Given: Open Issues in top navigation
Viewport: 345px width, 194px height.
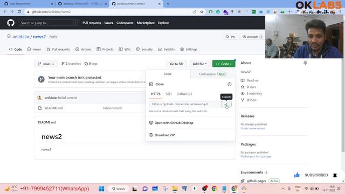Looking at the screenshot, I should tap(109, 23).
